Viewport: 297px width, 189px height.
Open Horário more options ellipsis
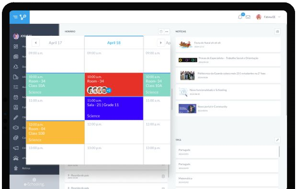pos(167,31)
